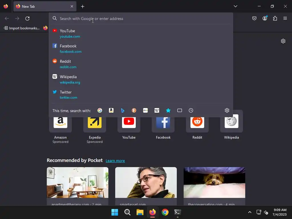Open the Firefox account icon

click(265, 18)
